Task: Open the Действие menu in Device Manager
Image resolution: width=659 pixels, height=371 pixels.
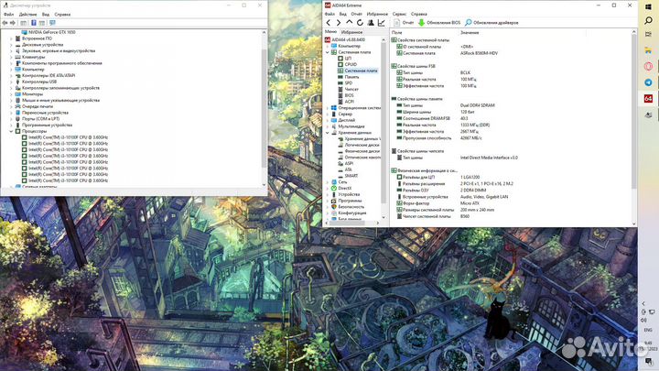Action: tap(27, 15)
